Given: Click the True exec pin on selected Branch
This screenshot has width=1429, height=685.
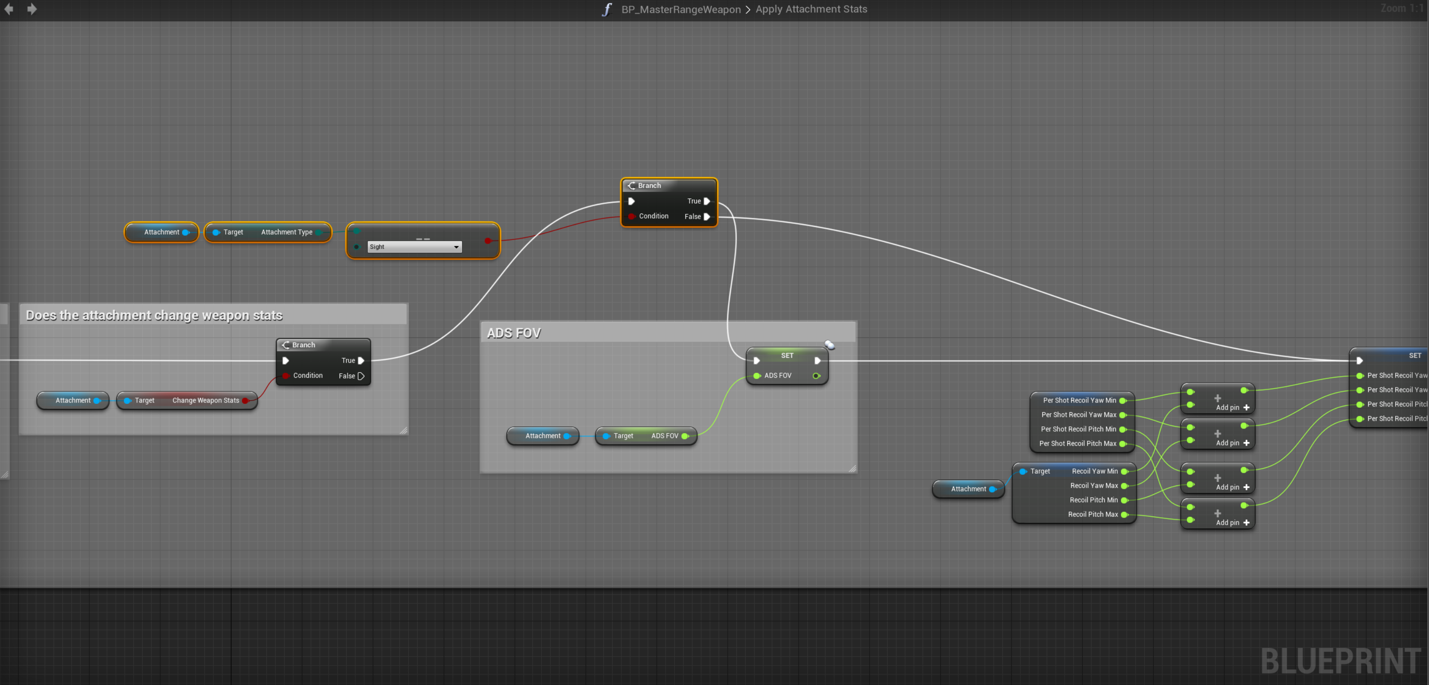Looking at the screenshot, I should tap(707, 201).
